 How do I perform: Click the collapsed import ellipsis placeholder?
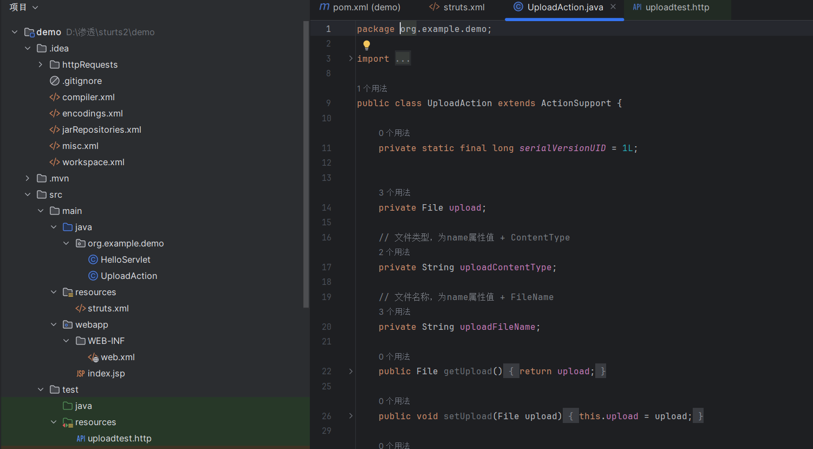click(403, 58)
